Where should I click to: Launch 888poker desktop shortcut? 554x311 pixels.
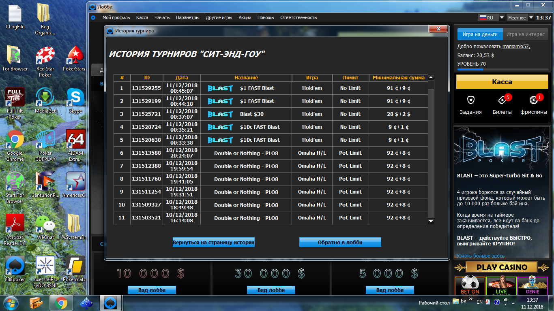[15, 269]
